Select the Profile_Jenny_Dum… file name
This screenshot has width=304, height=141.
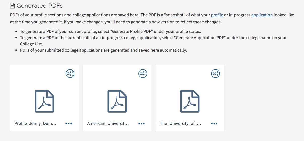tap(35, 123)
